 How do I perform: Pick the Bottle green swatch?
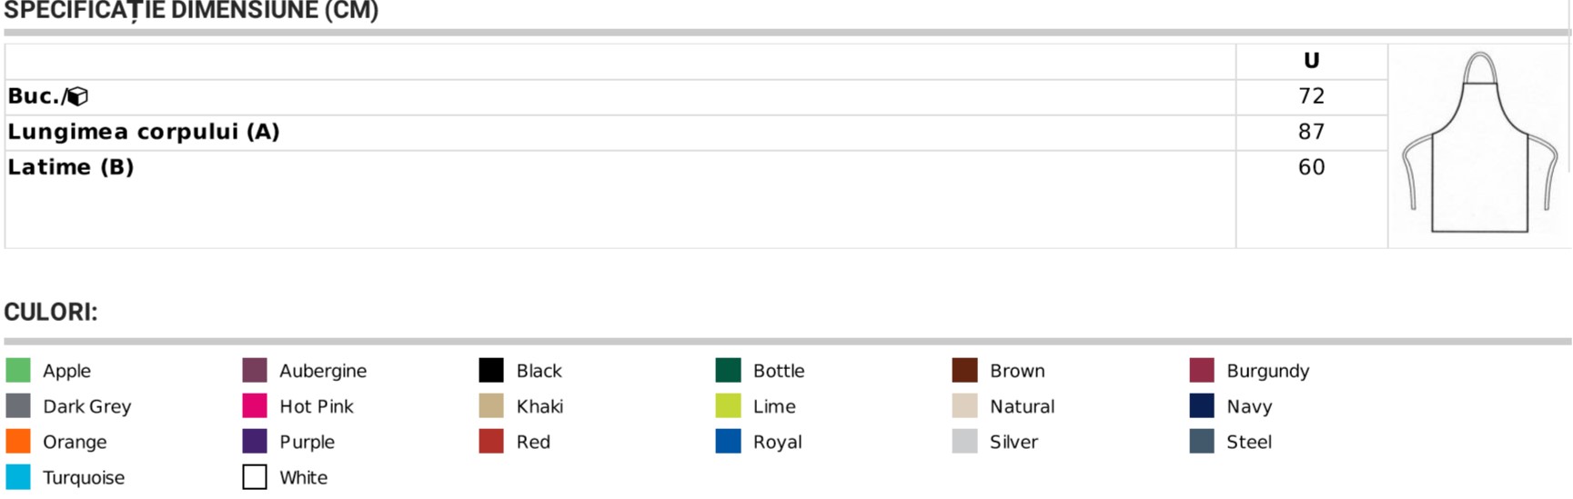pos(728,371)
